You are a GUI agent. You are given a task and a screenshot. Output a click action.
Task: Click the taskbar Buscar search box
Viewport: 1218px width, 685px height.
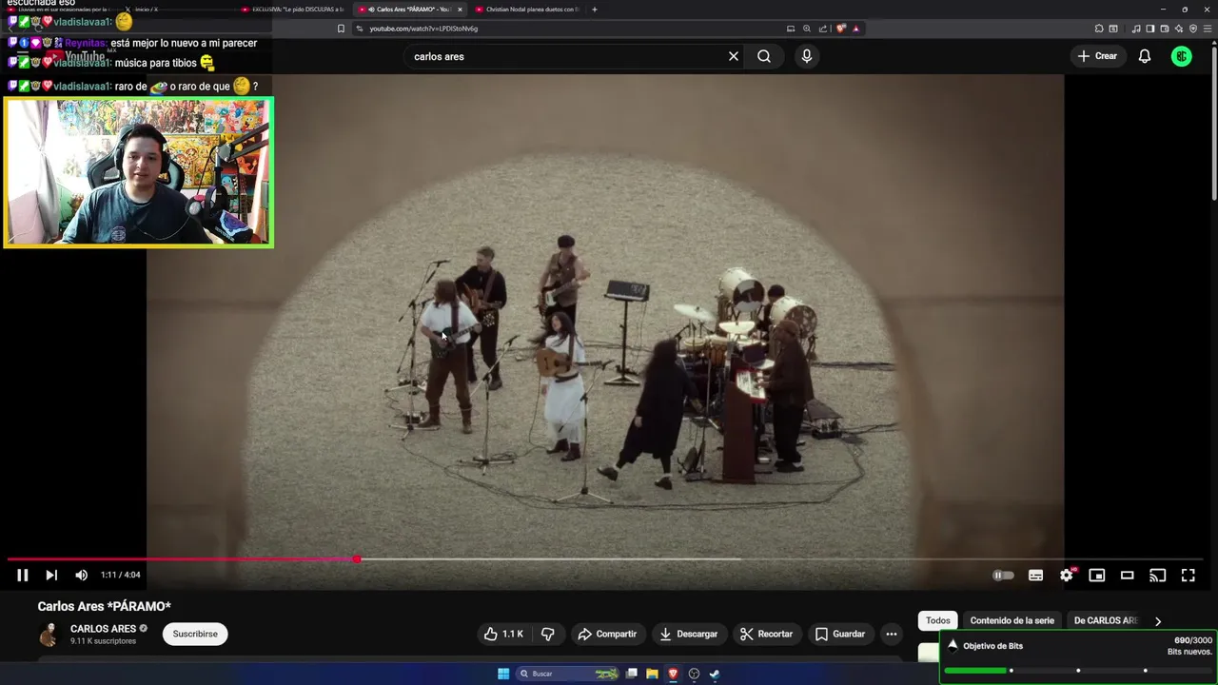pos(568,674)
